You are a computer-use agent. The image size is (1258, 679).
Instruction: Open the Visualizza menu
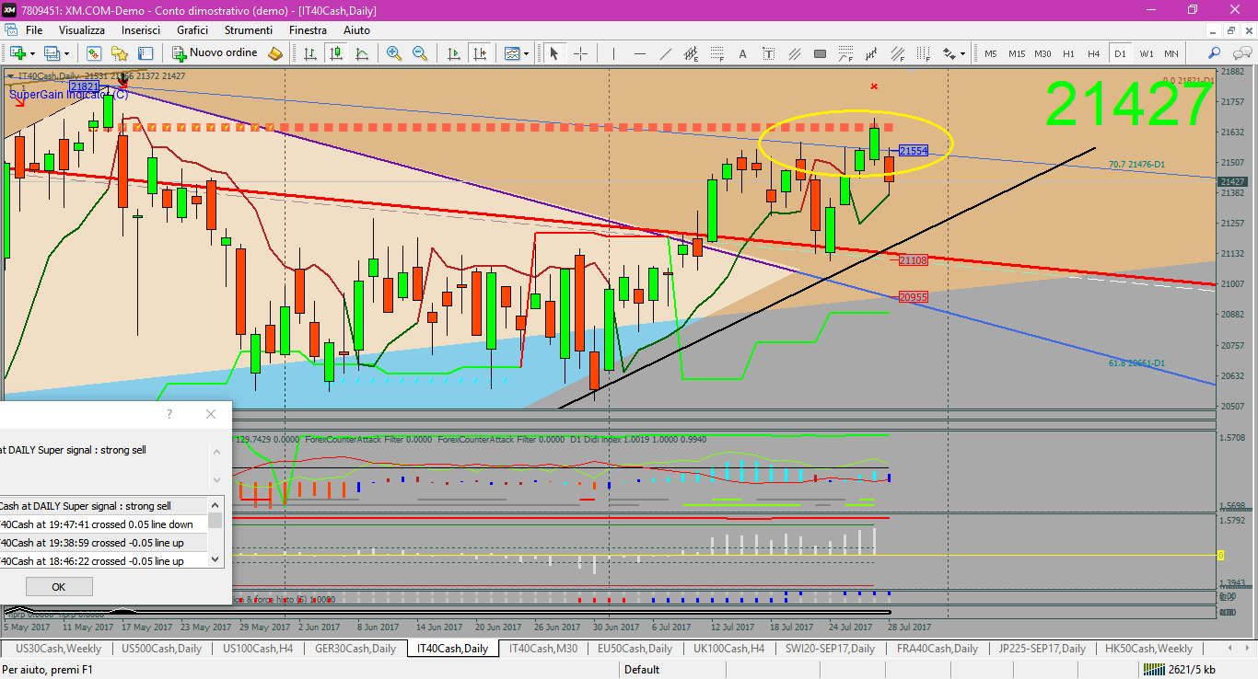tap(82, 30)
